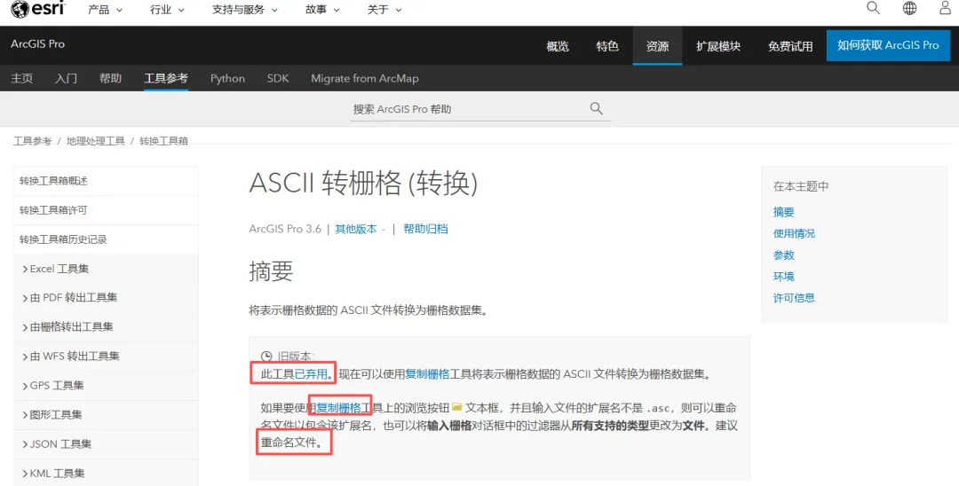This screenshot has width=959, height=486.
Task: Open the Python sub-navigation item
Action: [227, 78]
